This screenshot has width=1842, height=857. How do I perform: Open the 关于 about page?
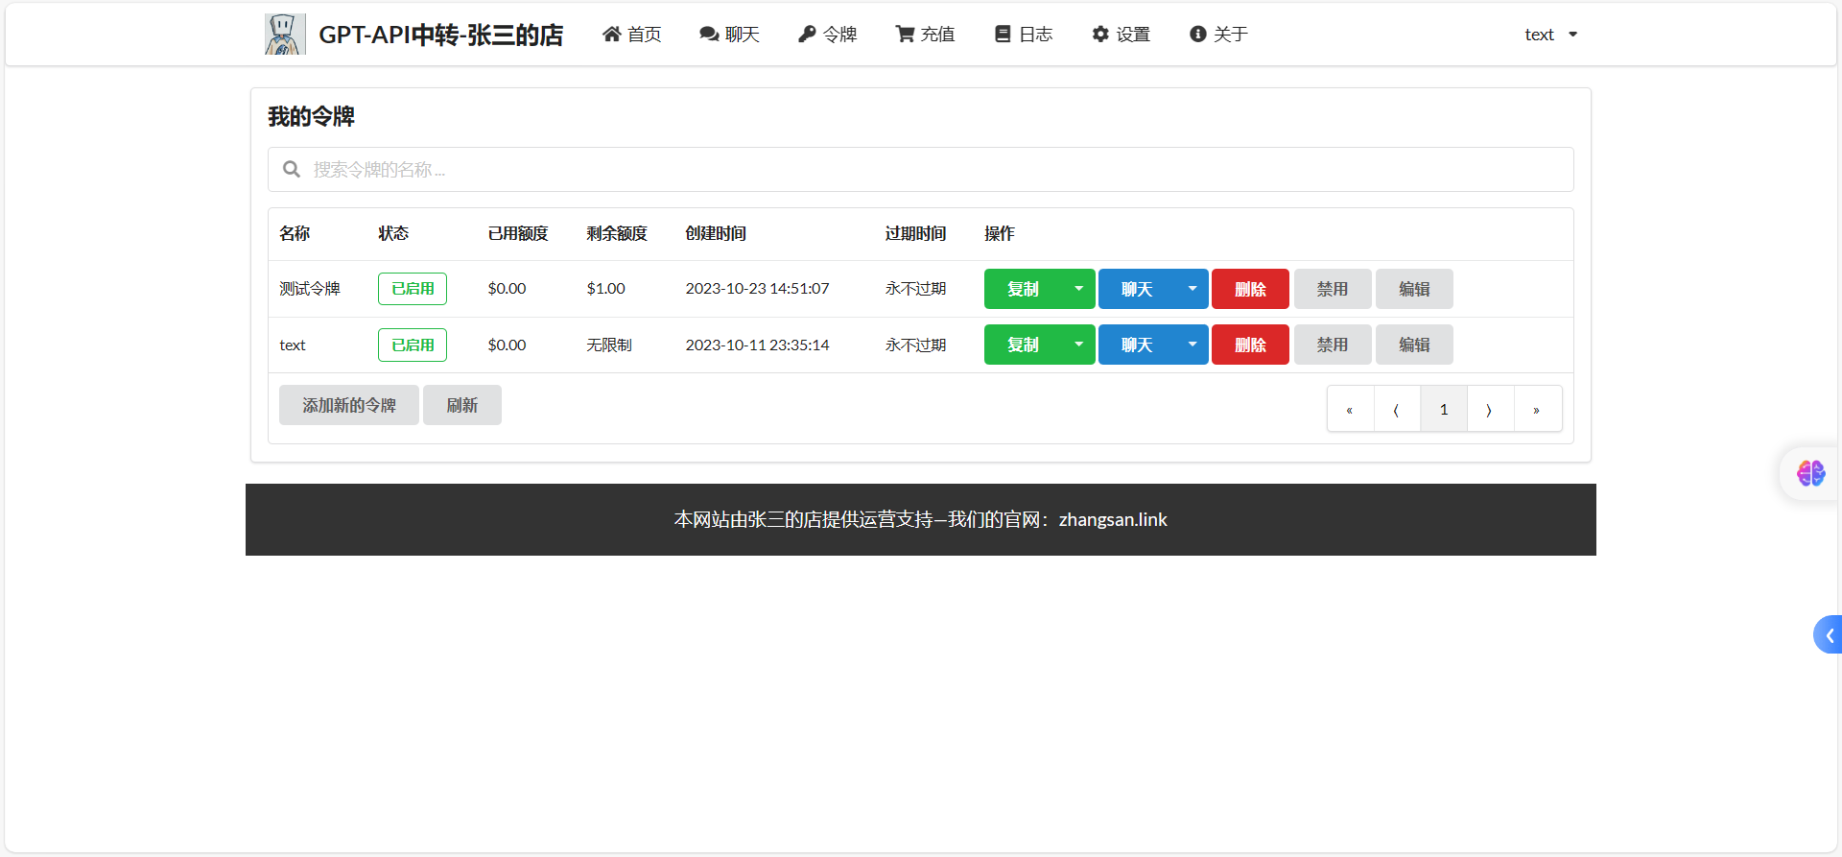(x=1219, y=35)
